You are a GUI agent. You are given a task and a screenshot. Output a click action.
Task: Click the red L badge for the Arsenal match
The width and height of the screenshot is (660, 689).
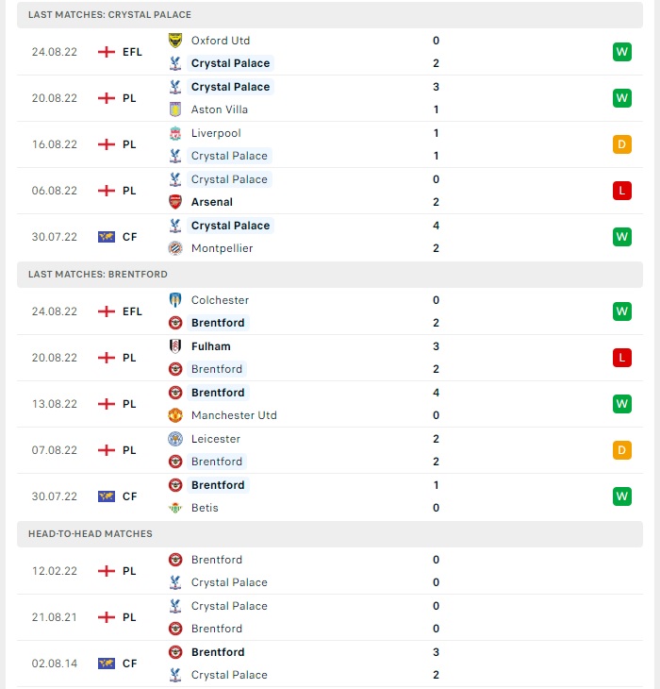[622, 191]
